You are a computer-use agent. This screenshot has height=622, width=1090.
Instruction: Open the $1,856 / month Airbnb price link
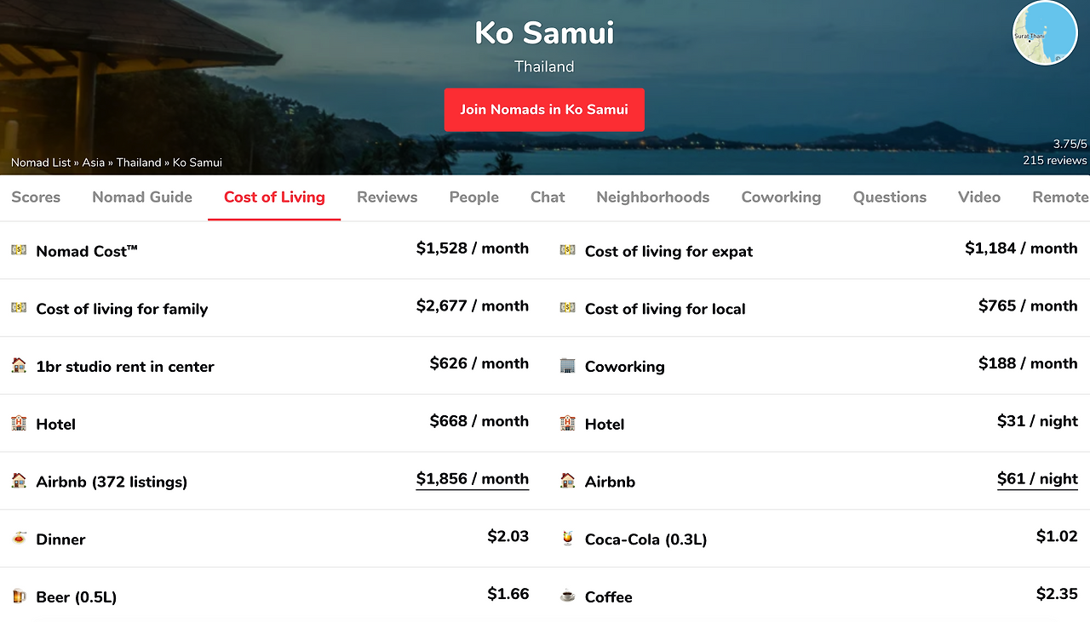[x=472, y=479]
